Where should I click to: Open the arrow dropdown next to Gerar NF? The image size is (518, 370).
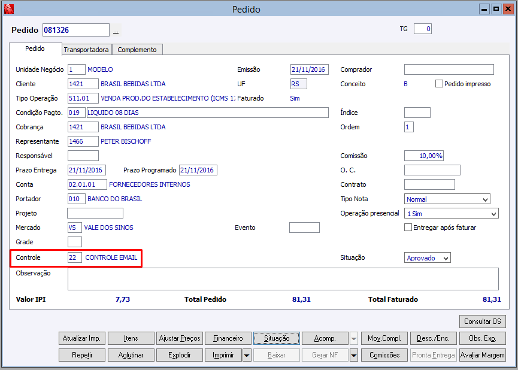354,355
